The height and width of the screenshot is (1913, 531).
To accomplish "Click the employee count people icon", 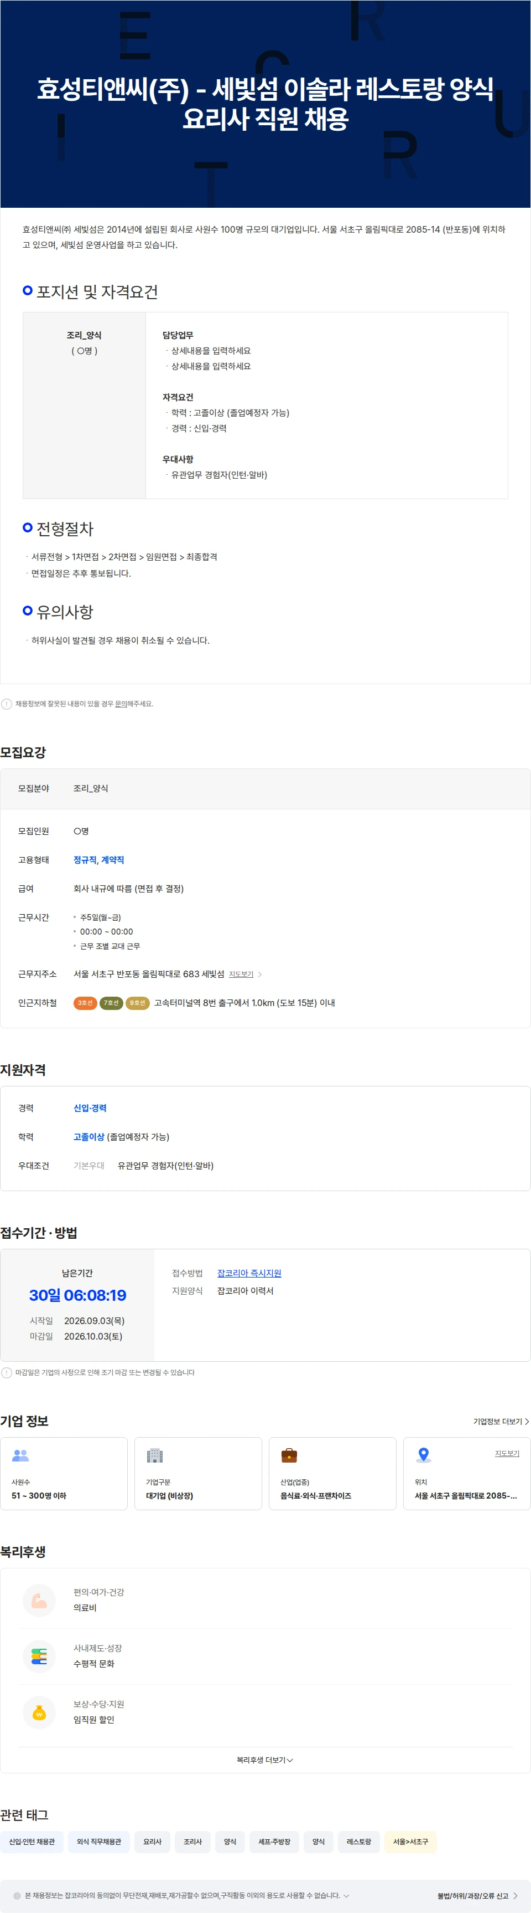I will [x=21, y=1455].
